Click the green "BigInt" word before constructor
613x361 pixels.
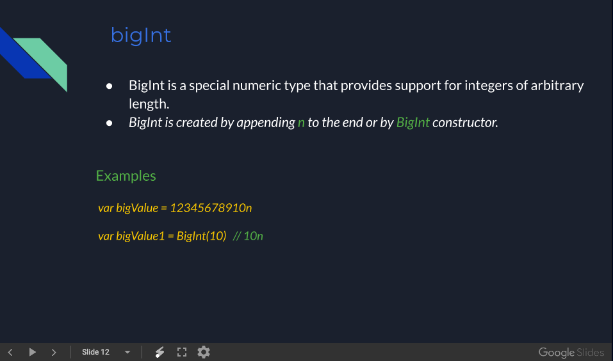413,123
